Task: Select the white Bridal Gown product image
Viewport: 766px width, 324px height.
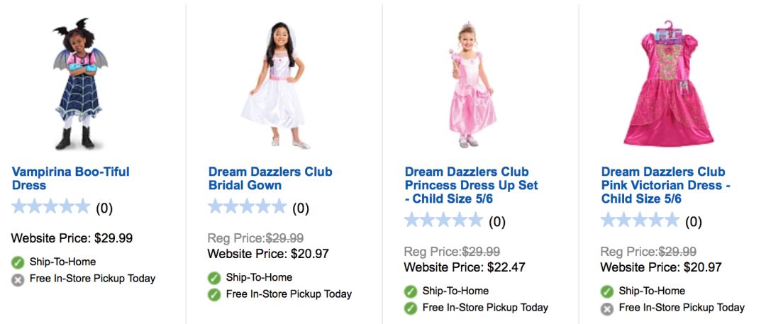Action: click(275, 84)
